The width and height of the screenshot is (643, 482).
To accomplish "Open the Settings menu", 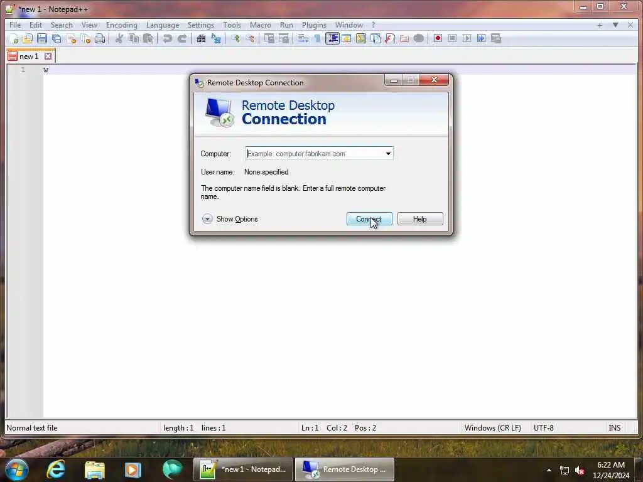I will point(201,25).
